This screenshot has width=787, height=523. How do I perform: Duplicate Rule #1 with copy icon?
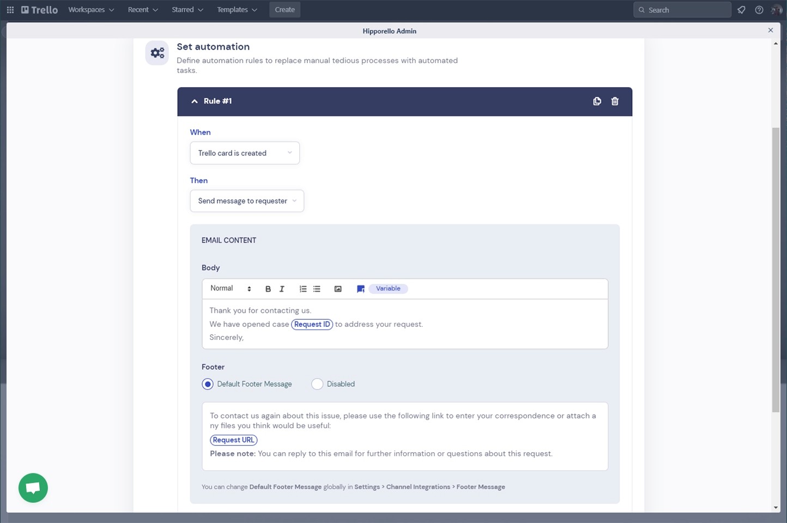[597, 101]
